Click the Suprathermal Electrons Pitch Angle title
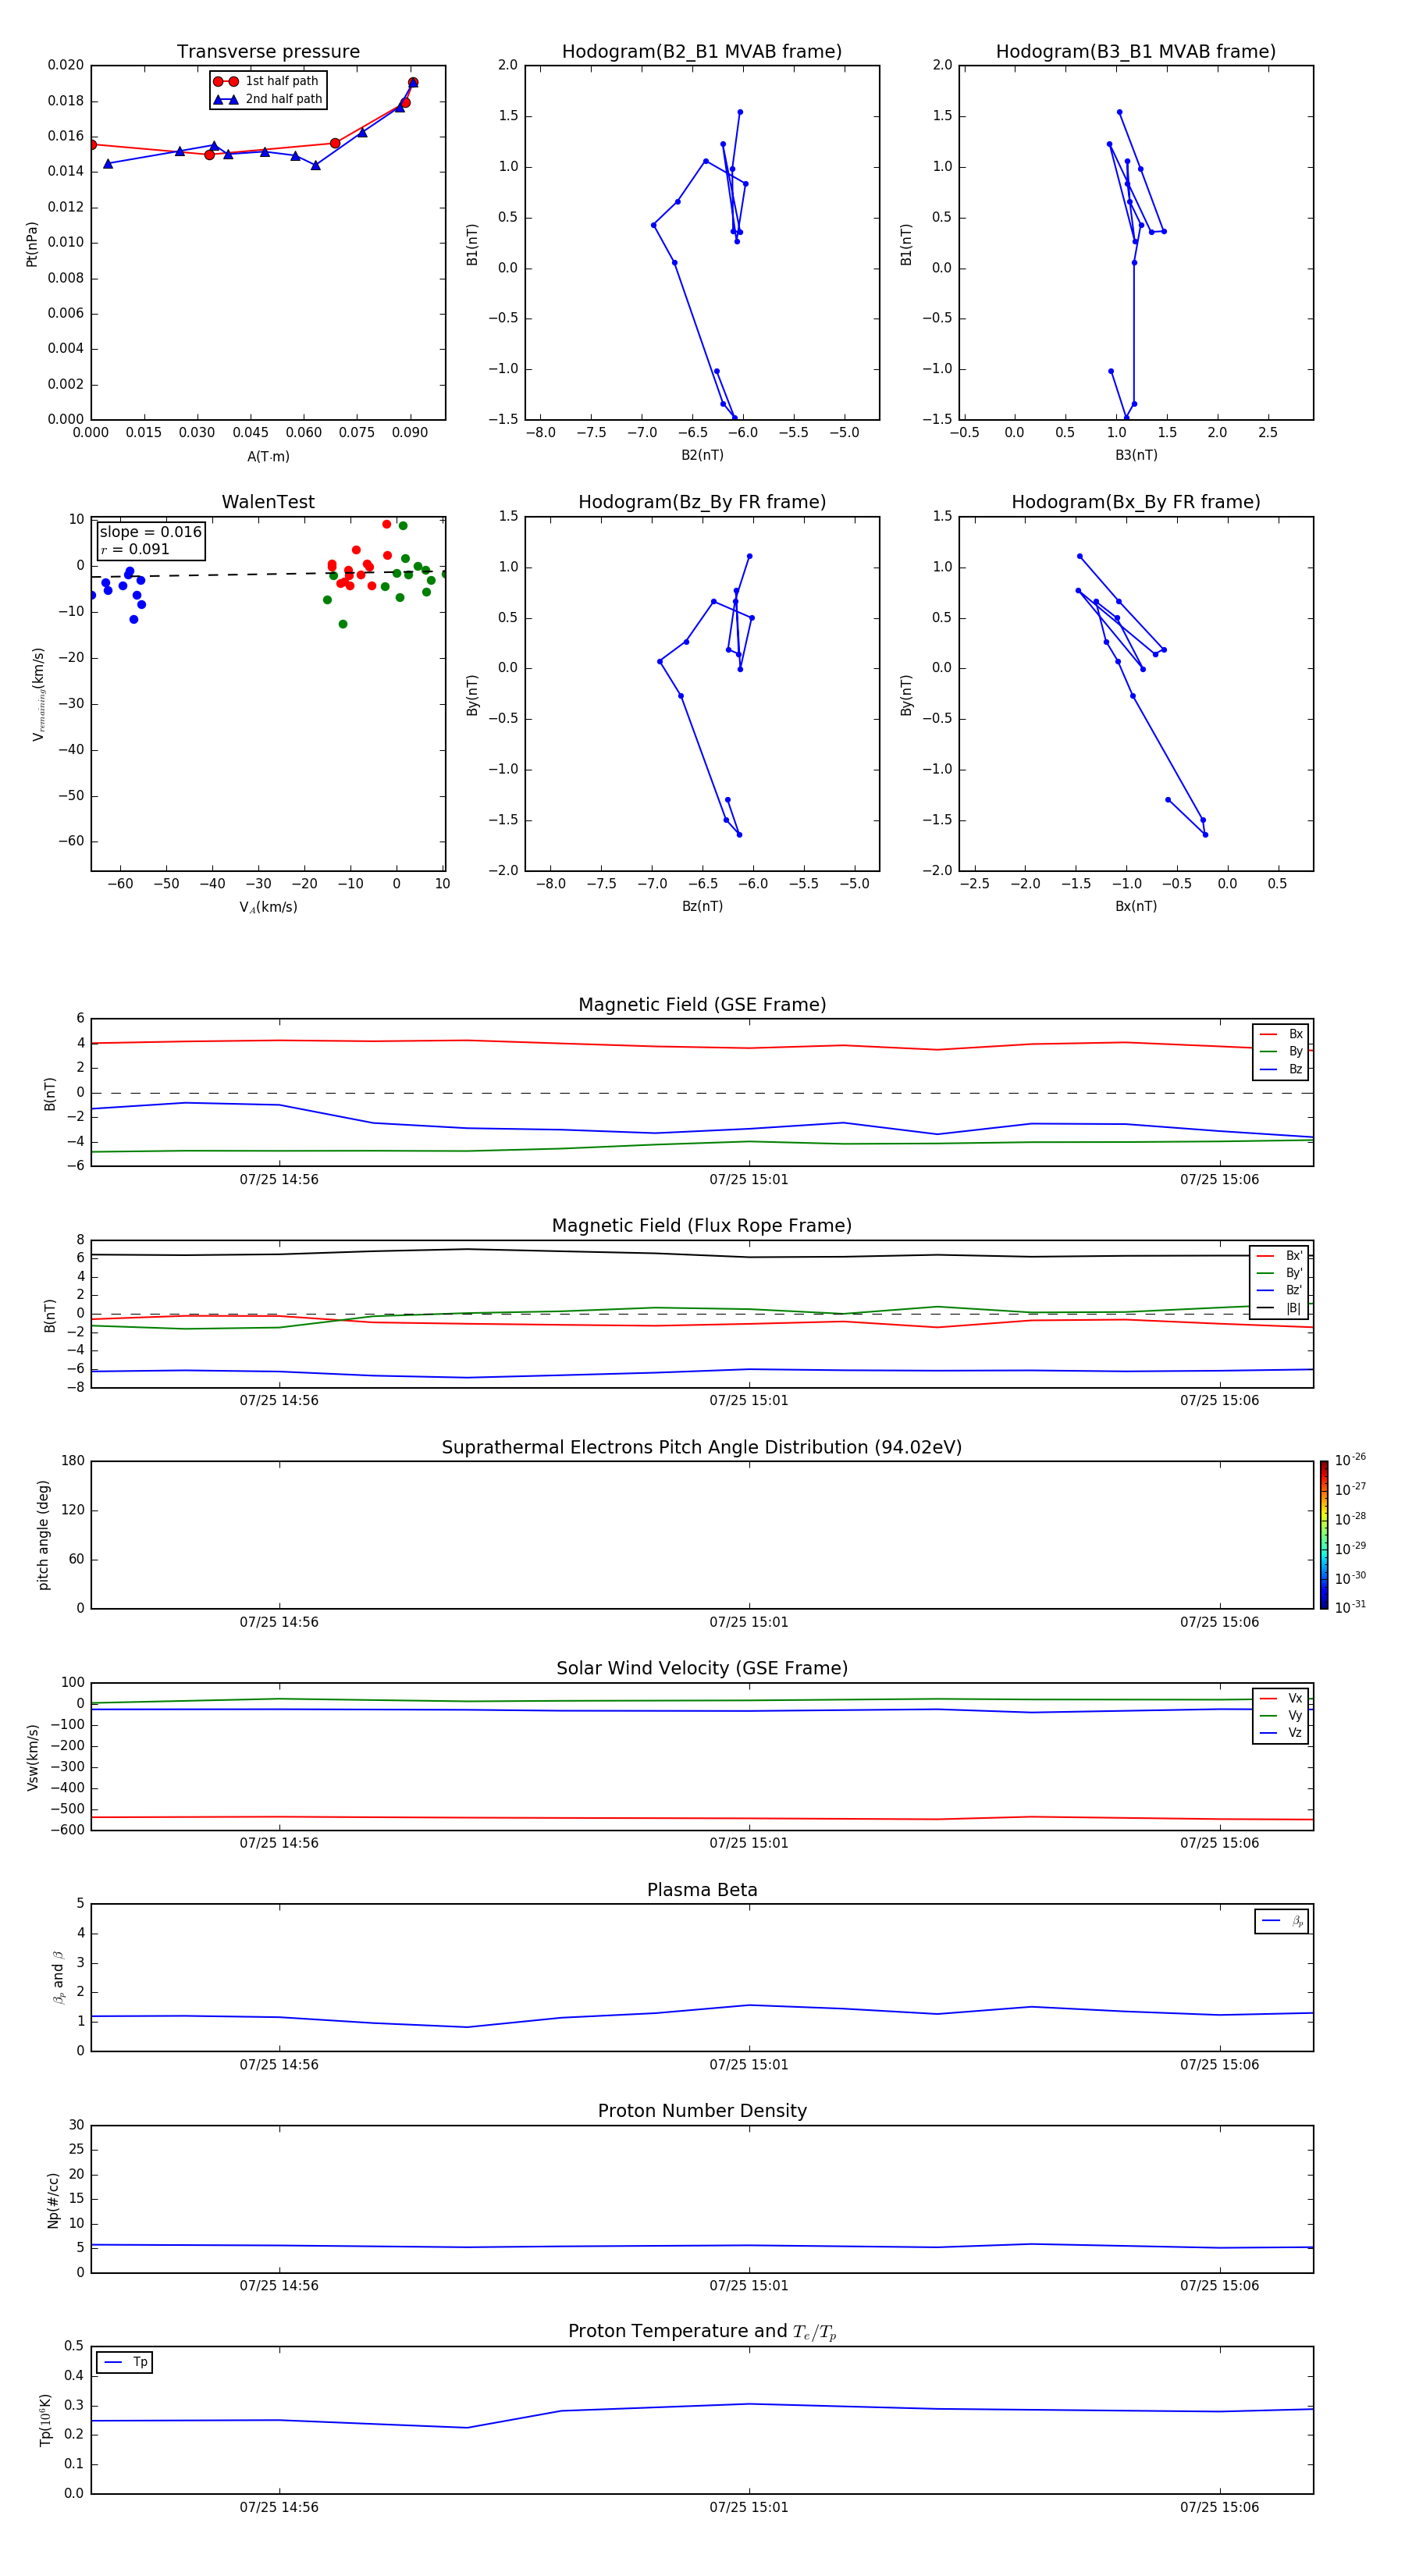This screenshot has width=1405, height=2576. click(x=702, y=1448)
